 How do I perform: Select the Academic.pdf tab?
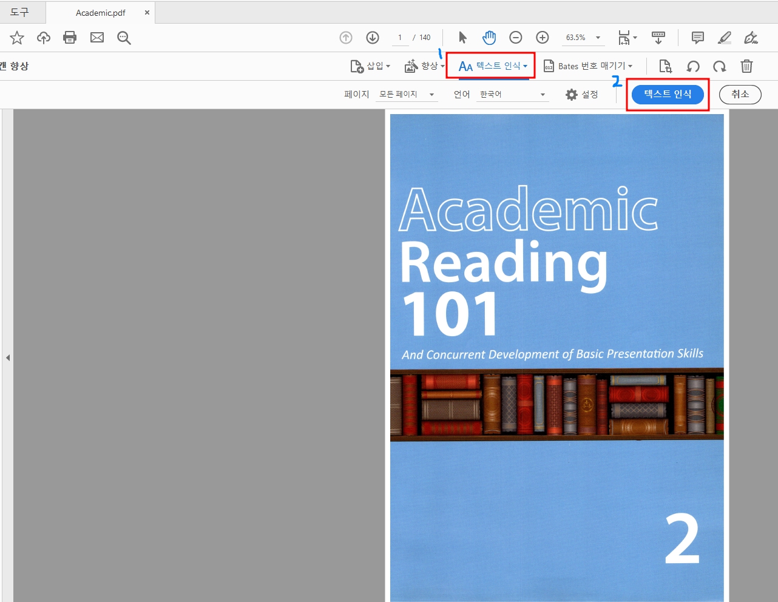click(x=101, y=13)
